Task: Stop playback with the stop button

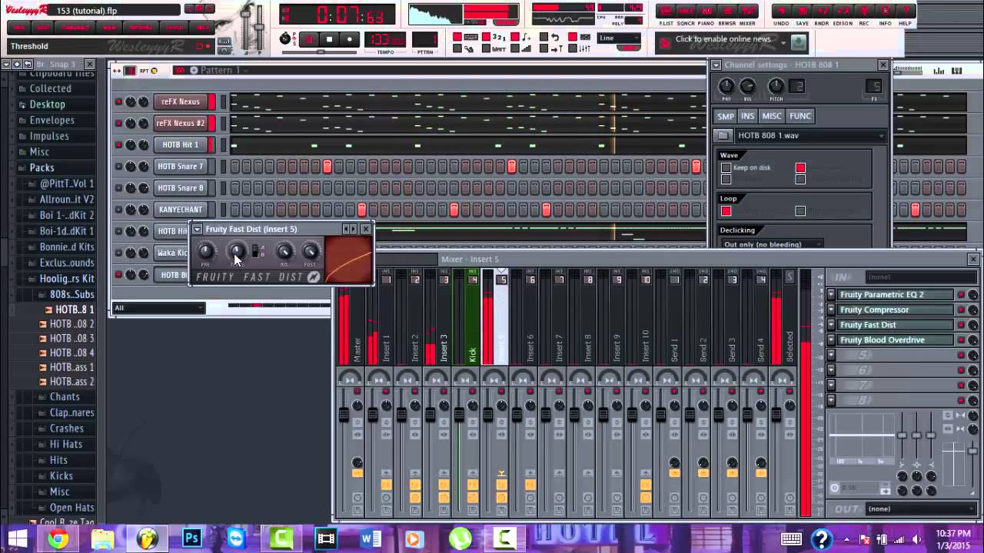Action: tap(330, 39)
